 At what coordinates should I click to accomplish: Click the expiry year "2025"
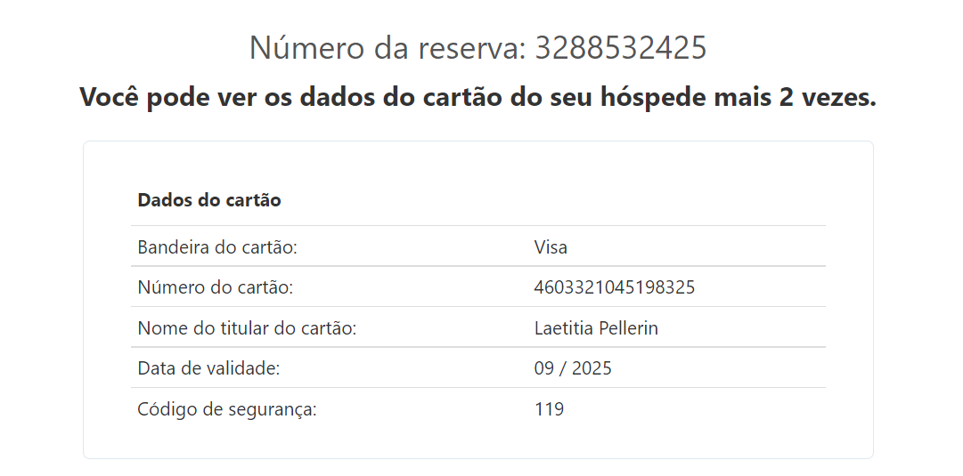tap(592, 368)
